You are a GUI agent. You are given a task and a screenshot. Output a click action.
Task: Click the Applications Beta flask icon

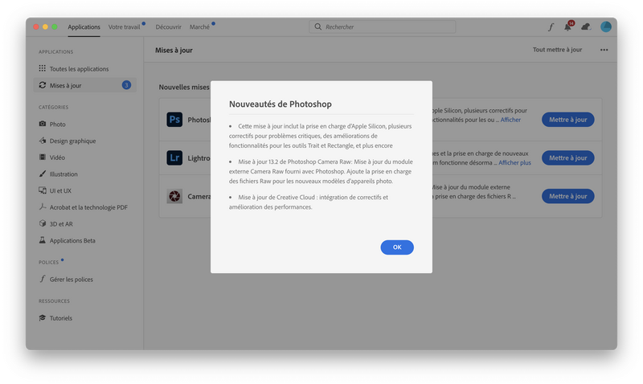coord(43,239)
